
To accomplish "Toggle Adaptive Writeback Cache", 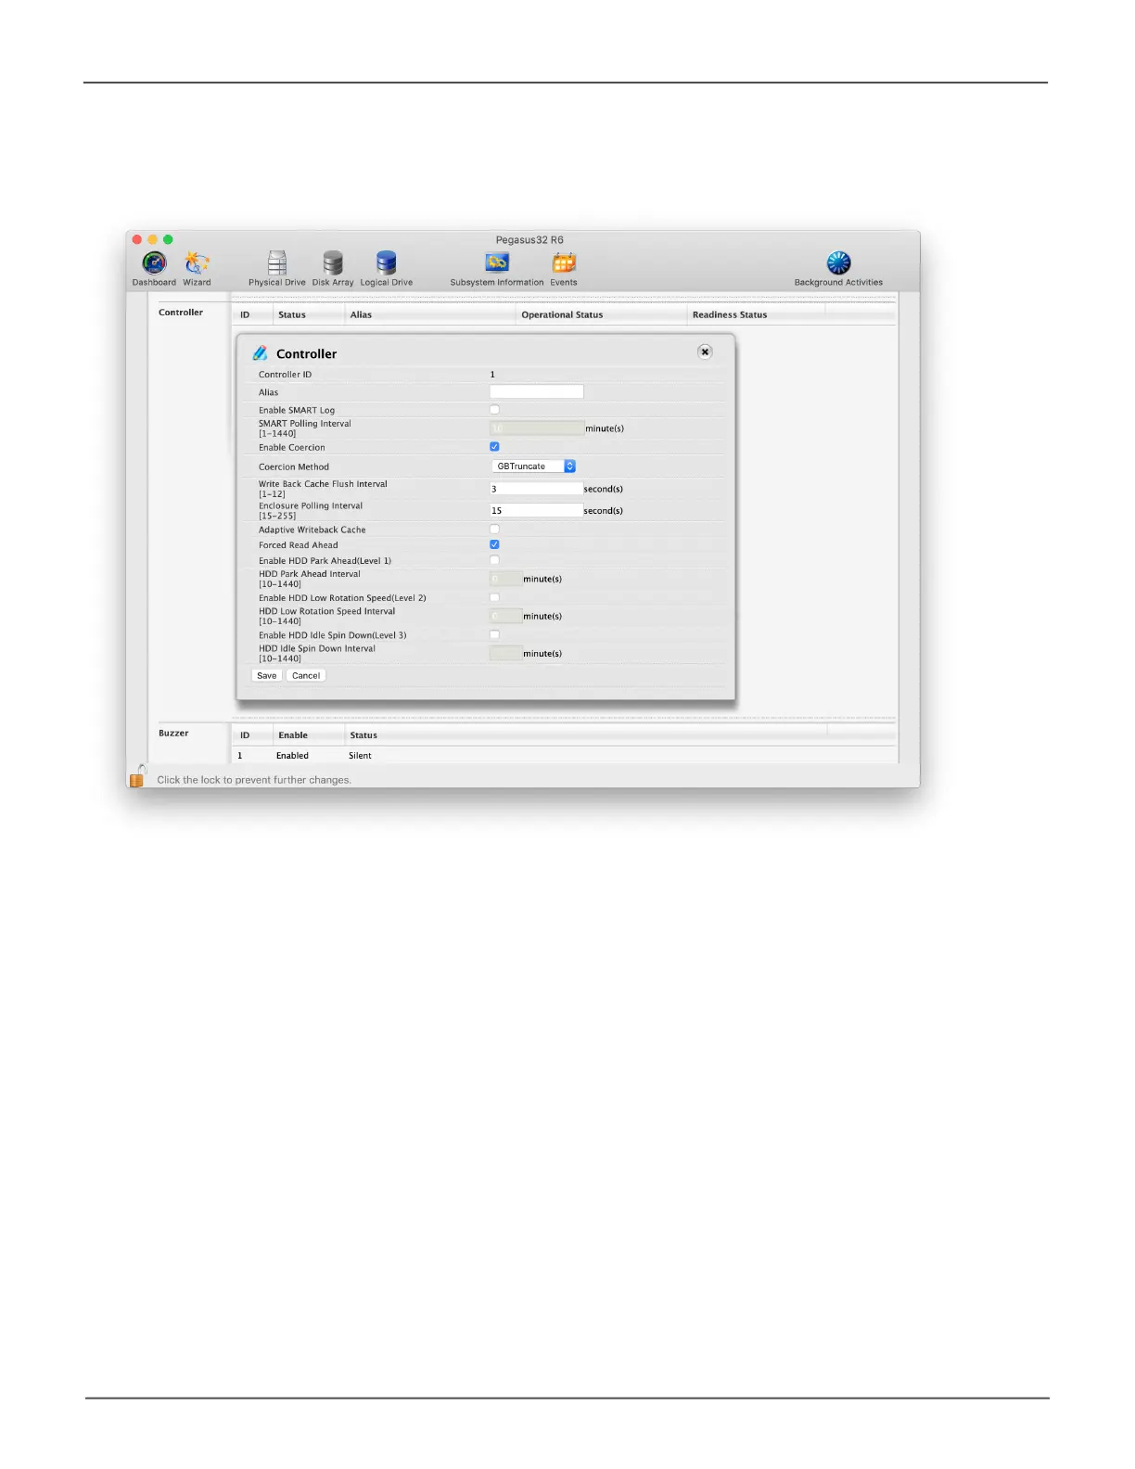I will (494, 529).
